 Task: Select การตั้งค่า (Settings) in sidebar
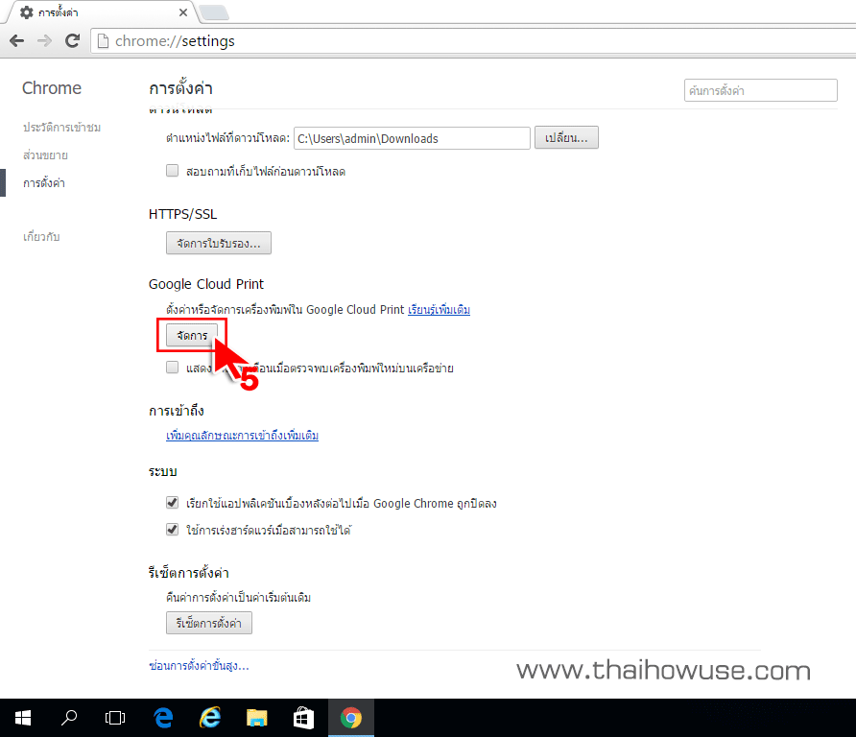click(x=44, y=183)
